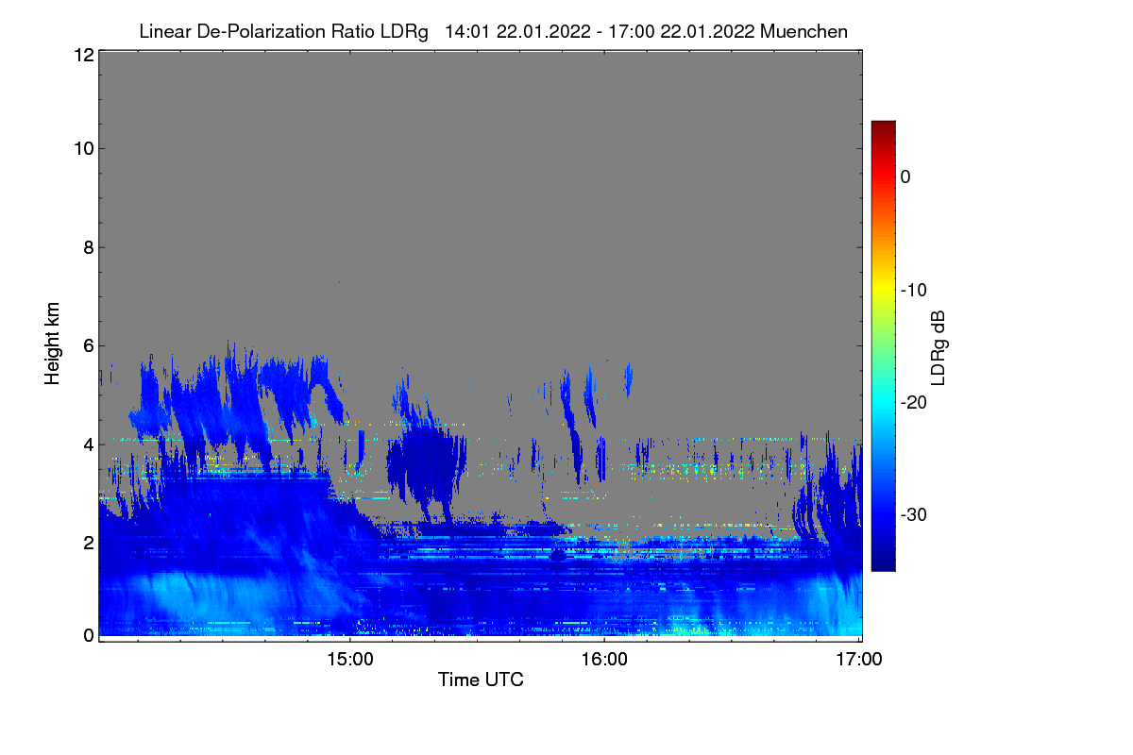Click the colorbar label -20
This screenshot has width=1133, height=755.
coord(912,402)
